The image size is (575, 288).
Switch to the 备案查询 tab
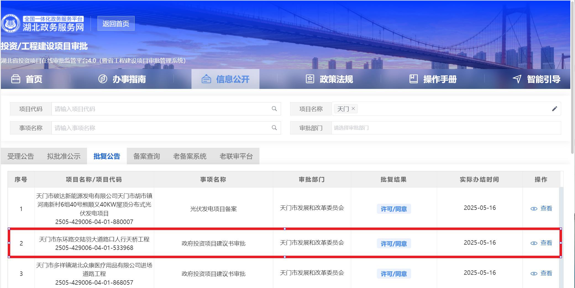coord(147,156)
